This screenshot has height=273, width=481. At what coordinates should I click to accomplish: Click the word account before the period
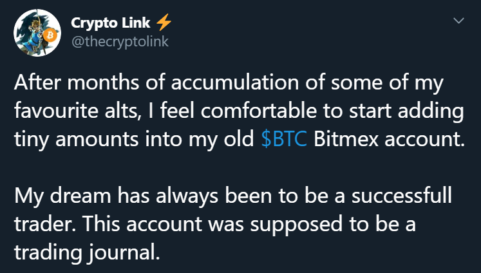(422, 140)
